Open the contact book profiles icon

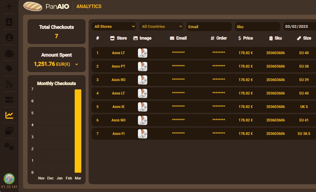9,22
